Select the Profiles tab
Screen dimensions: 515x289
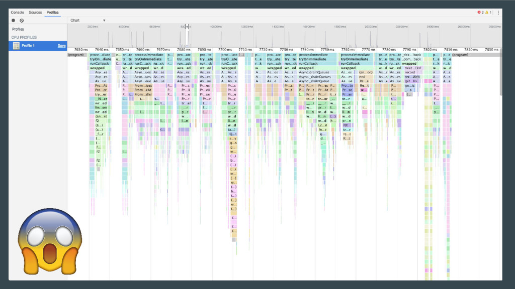(52, 12)
